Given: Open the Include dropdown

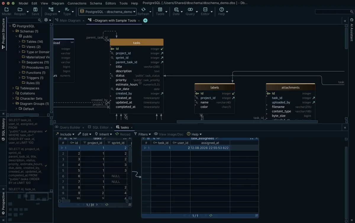Looking at the screenshot, I should point(65,134).
